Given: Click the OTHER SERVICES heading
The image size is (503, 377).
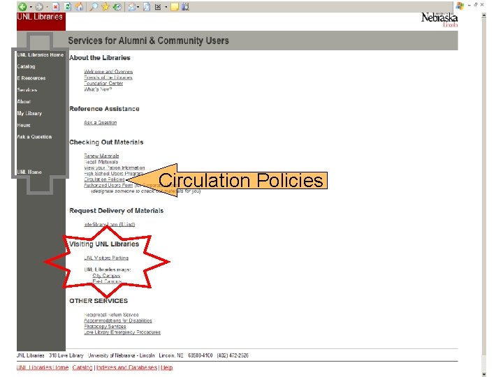Looking at the screenshot, I should point(99,301).
